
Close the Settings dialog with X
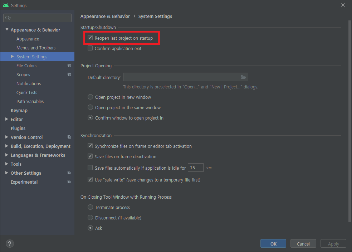(343, 5)
